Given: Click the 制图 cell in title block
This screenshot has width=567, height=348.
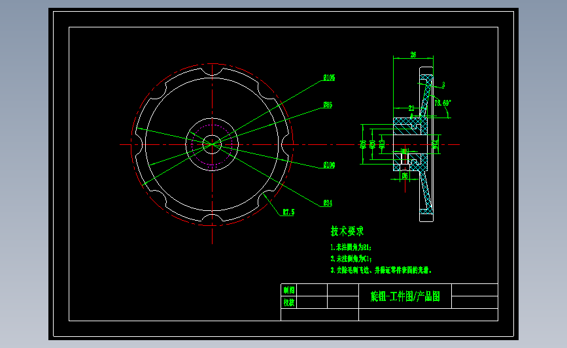Looking at the screenshot, I should click(289, 291).
